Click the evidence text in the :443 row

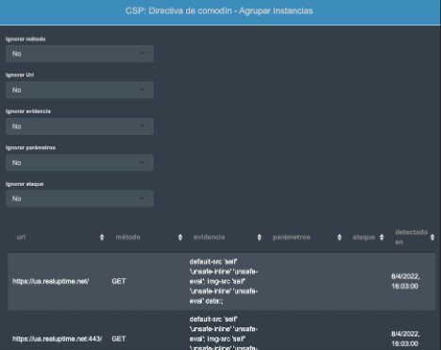(224, 333)
